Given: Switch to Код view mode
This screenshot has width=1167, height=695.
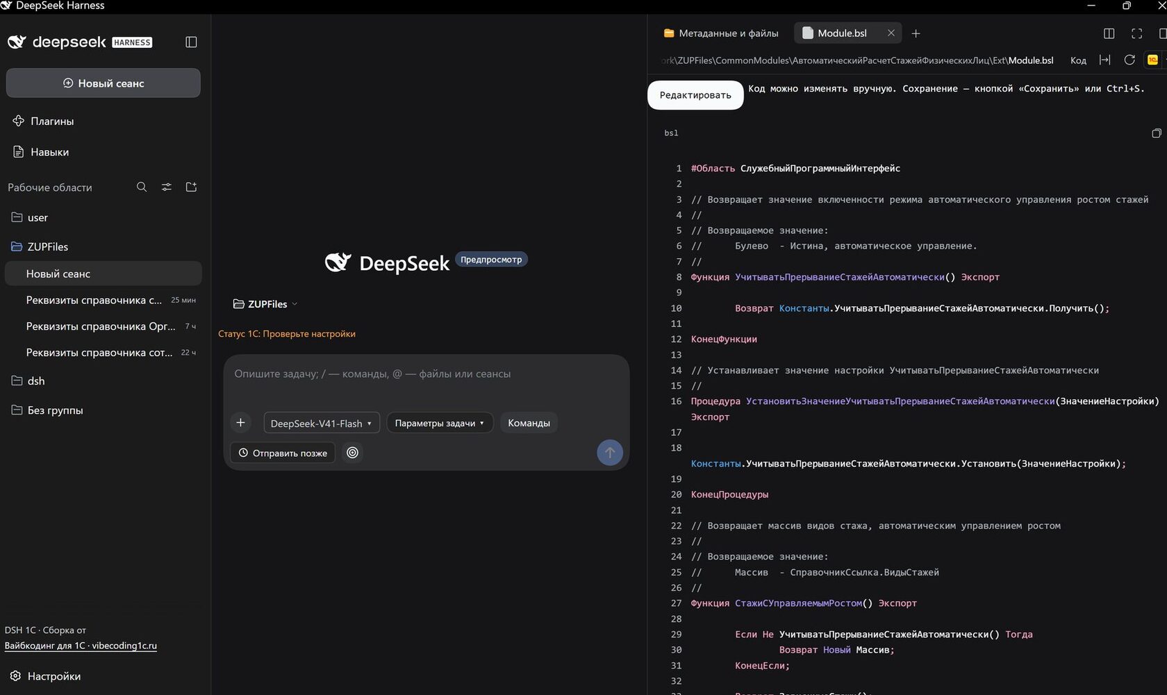Looking at the screenshot, I should 1078,60.
